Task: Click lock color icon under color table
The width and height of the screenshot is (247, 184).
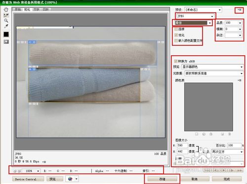Action: [211, 134]
